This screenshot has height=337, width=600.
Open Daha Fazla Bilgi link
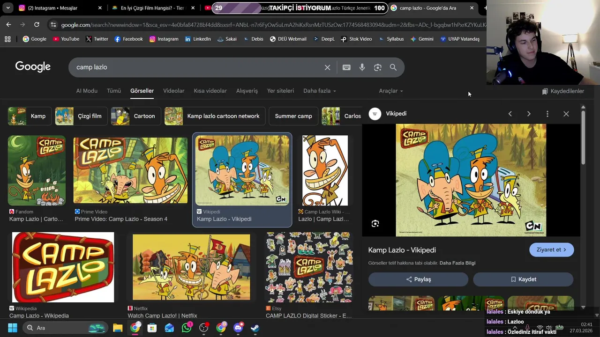(x=457, y=263)
